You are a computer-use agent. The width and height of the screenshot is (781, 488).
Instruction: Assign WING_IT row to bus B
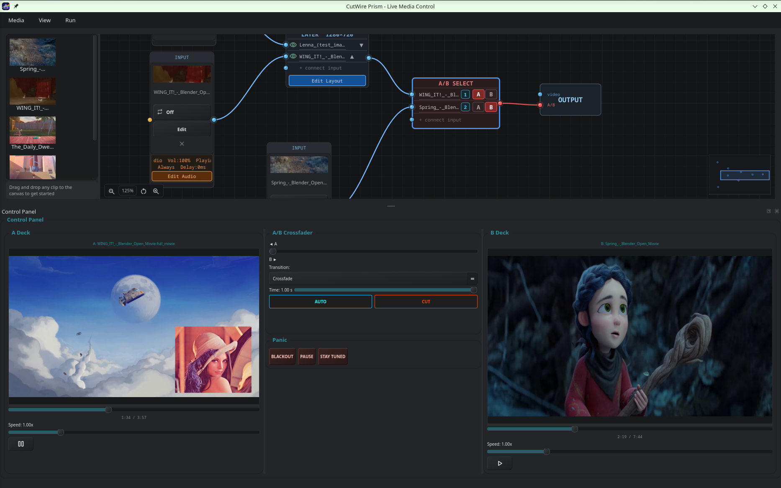[x=491, y=95]
